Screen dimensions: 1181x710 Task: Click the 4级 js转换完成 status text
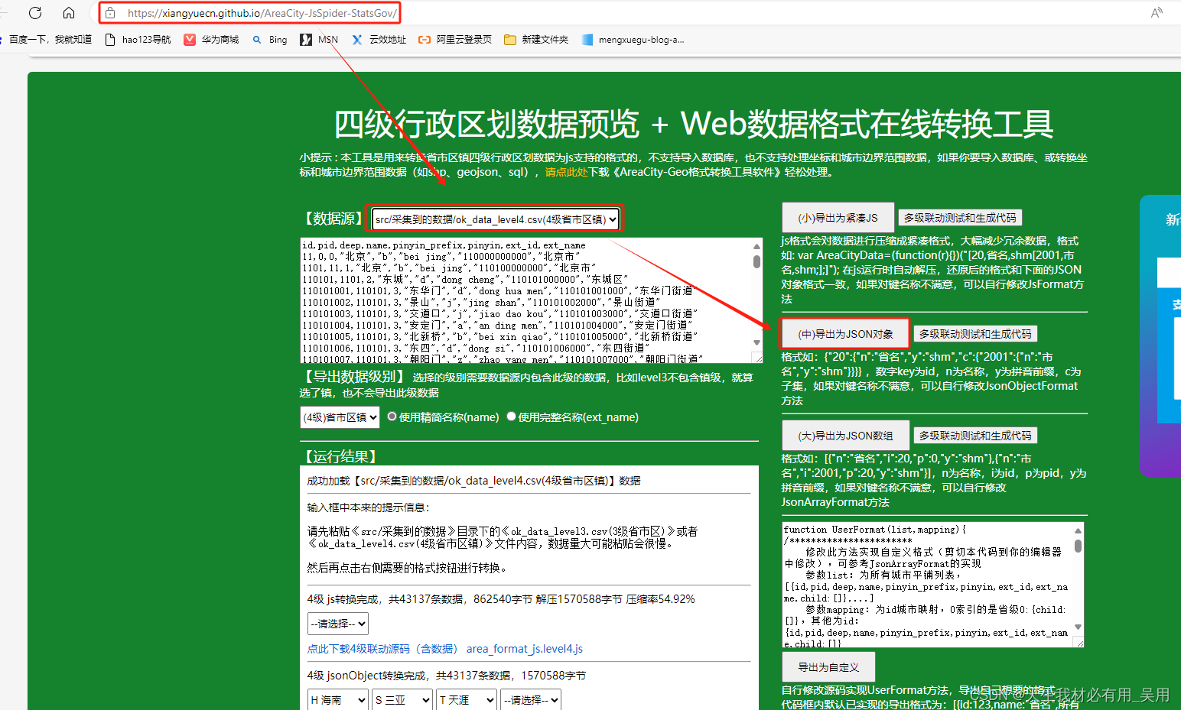501,599
